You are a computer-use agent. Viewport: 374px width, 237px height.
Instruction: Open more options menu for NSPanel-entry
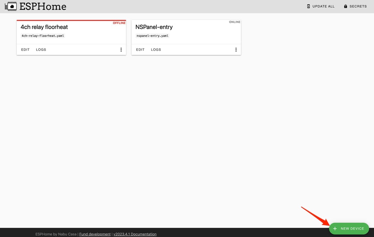click(236, 50)
